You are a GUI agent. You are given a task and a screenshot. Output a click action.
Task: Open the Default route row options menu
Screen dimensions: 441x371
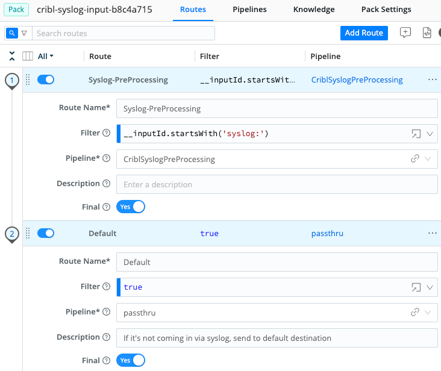(432, 233)
